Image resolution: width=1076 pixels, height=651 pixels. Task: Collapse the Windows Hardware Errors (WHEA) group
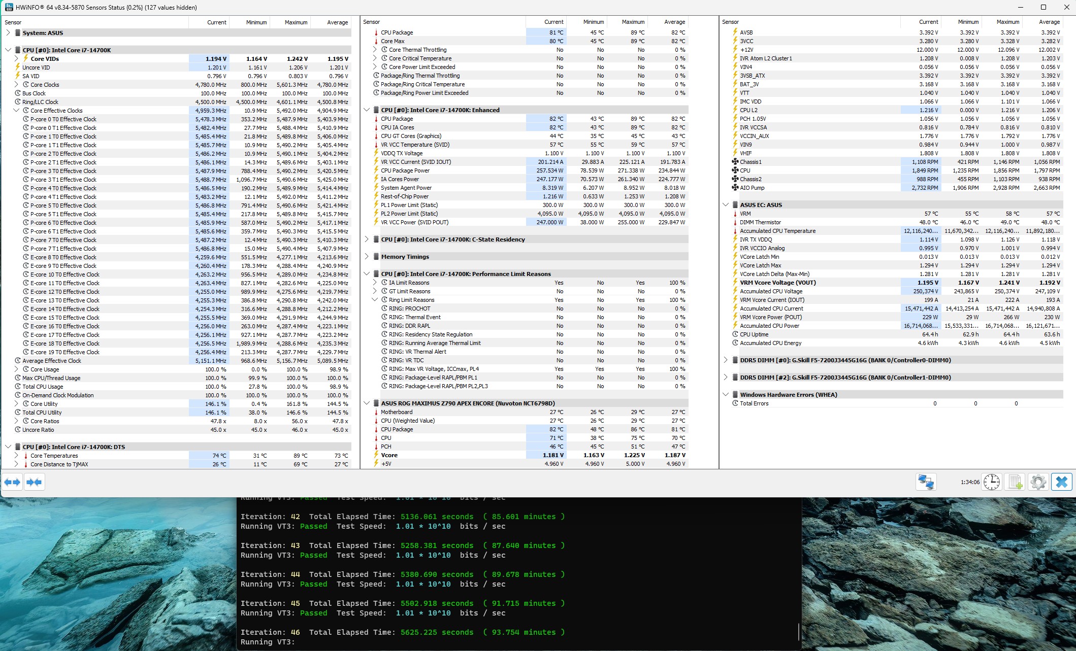pos(726,395)
